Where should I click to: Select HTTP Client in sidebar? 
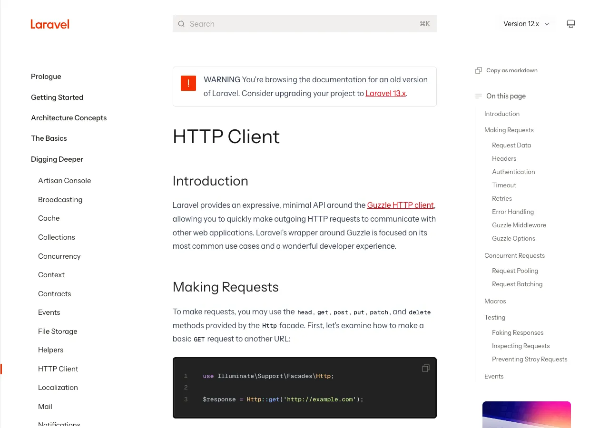tap(58, 369)
